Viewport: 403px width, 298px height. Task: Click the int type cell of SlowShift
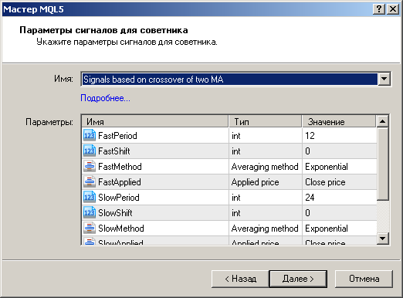pyautogui.click(x=266, y=213)
